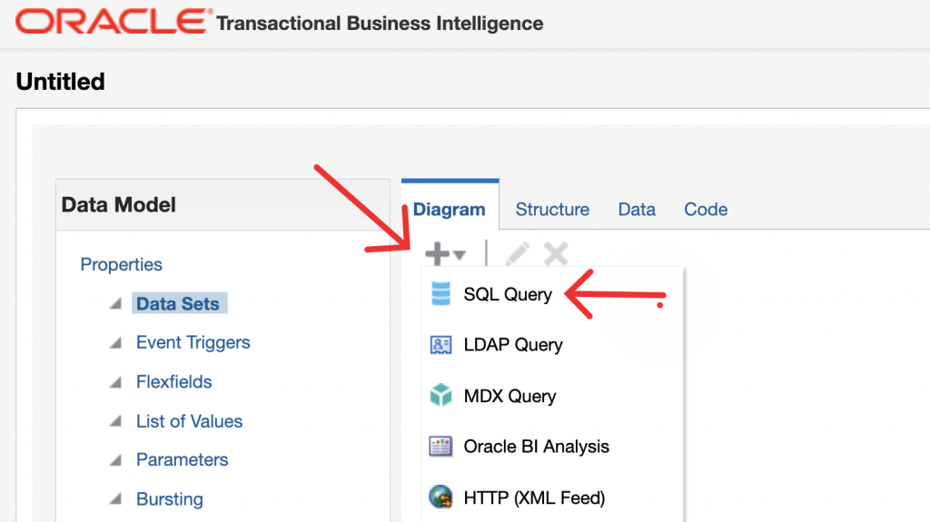Select the Parameters item
The image size is (930, 522).
coord(182,460)
